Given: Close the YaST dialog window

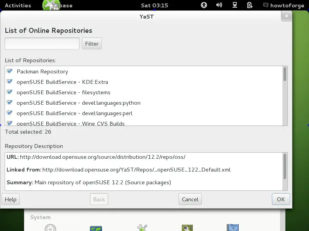Looking at the screenshot, I should tap(287, 16).
